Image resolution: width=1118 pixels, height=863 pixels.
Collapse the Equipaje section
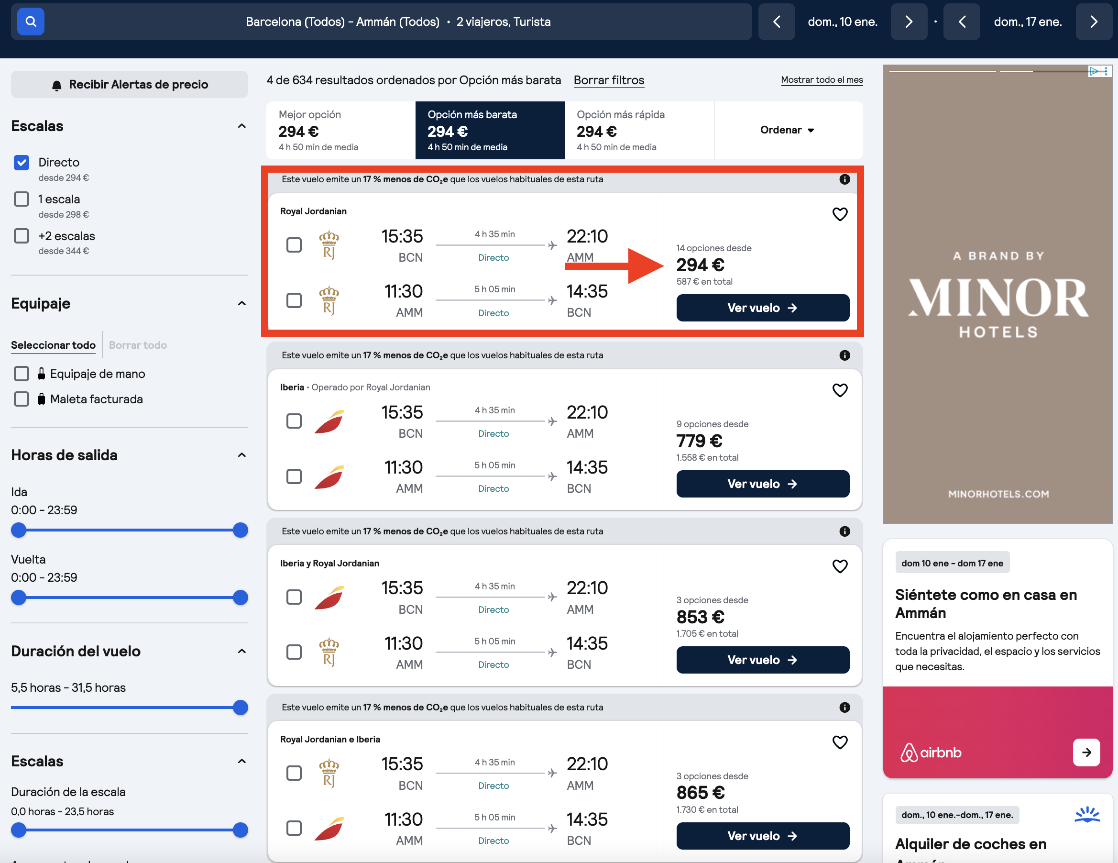[x=242, y=304]
